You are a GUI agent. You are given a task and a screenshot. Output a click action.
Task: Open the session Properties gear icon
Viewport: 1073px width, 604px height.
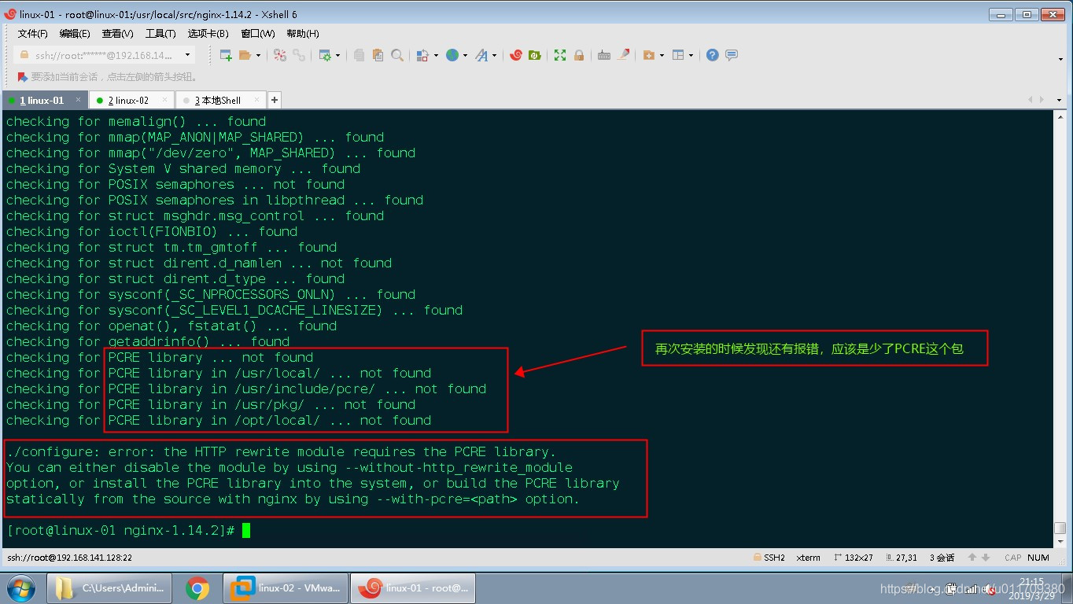[x=325, y=55]
